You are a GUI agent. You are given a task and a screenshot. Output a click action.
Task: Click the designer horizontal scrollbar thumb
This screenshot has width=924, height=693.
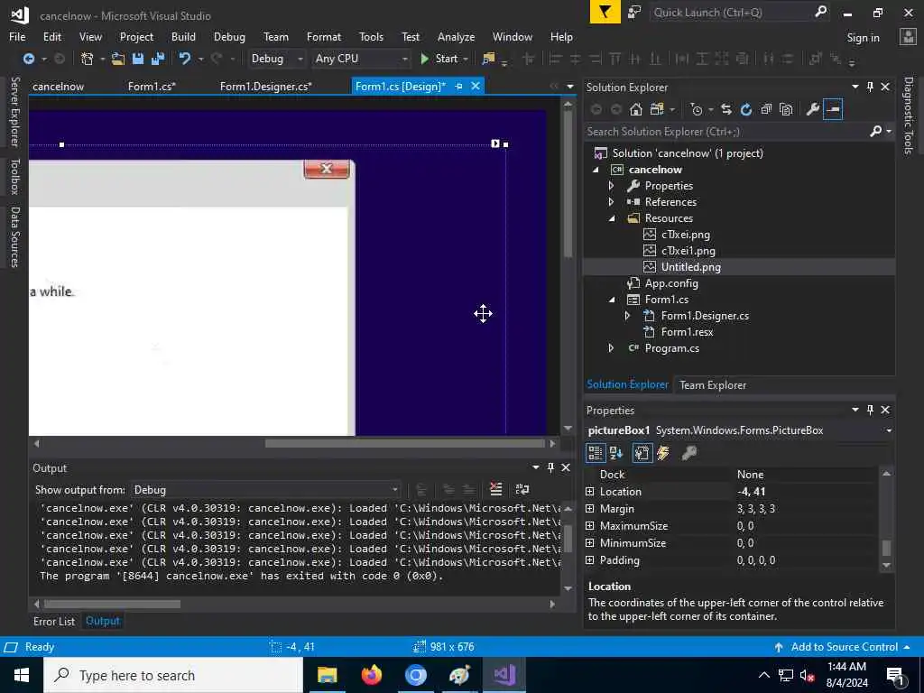405,443
